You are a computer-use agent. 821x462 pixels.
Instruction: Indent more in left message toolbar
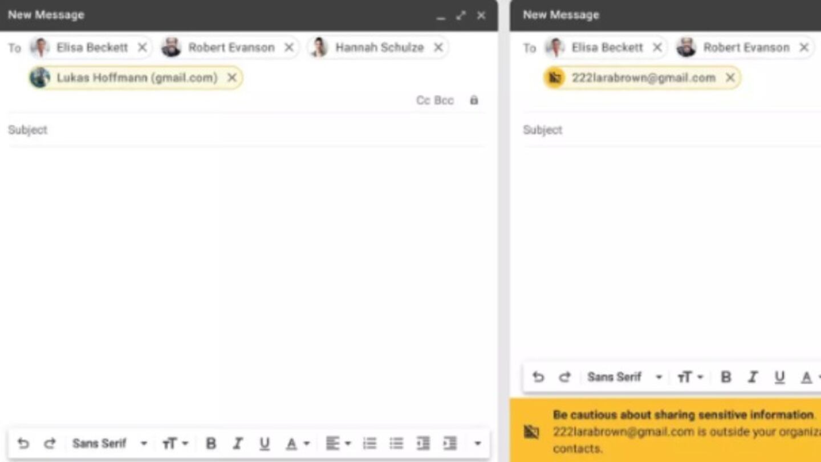click(x=450, y=443)
